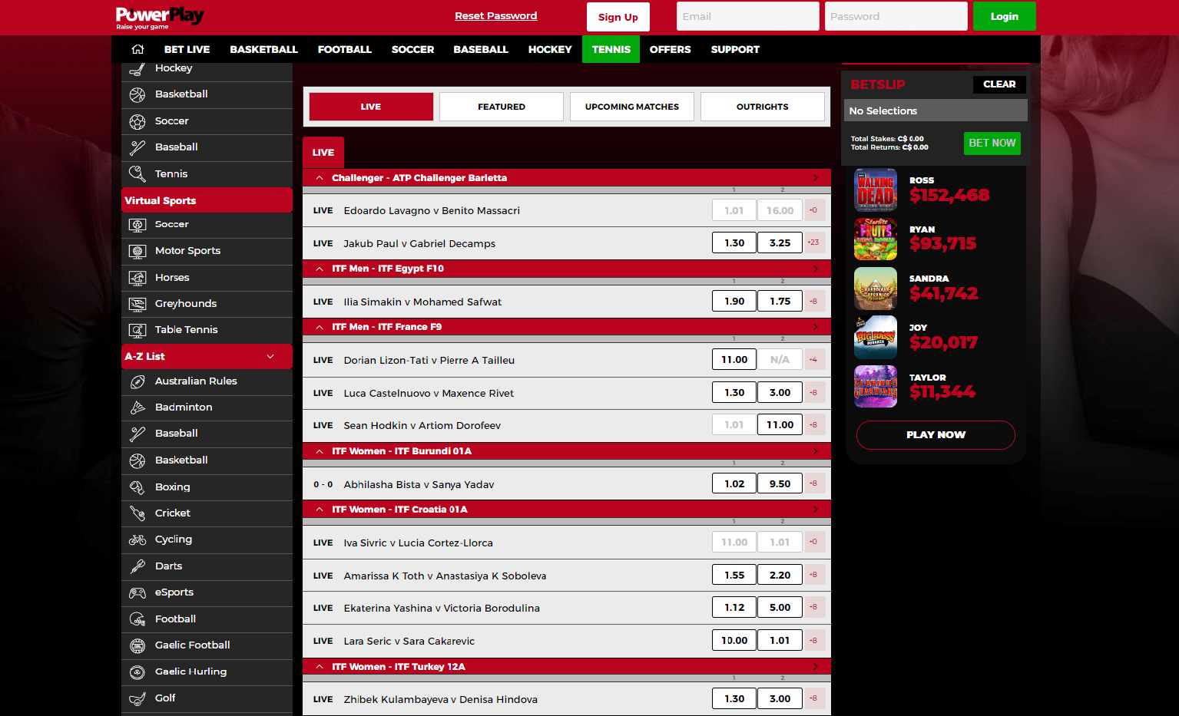
Task: Open the Hockey menu in navigation
Action: pyautogui.click(x=549, y=49)
